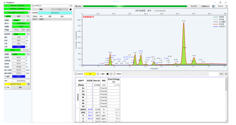Collapse the task panel with the left arrow

(x=33, y=5)
